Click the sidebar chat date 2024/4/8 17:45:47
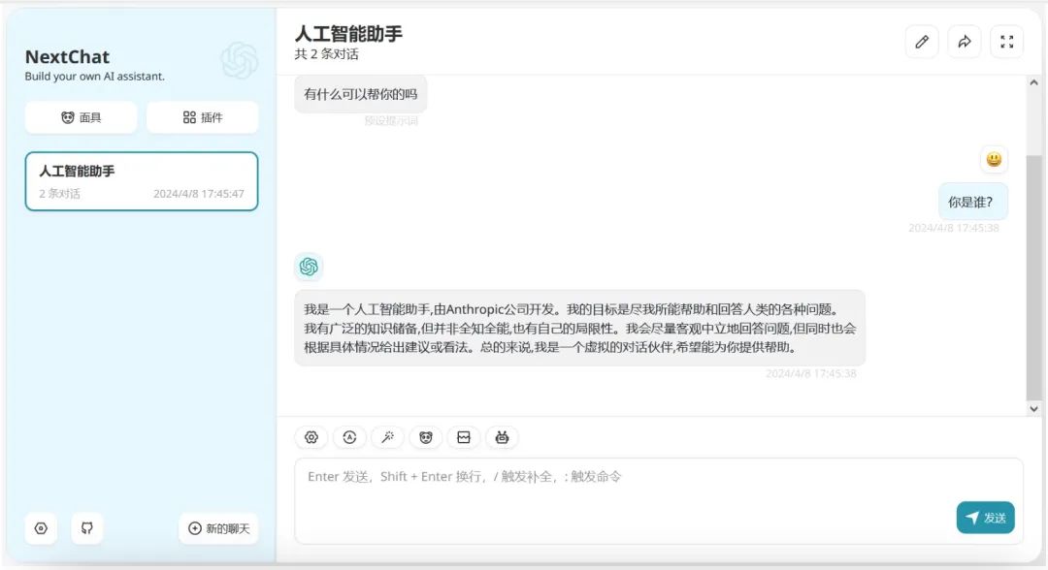1048x570 pixels. click(x=199, y=194)
